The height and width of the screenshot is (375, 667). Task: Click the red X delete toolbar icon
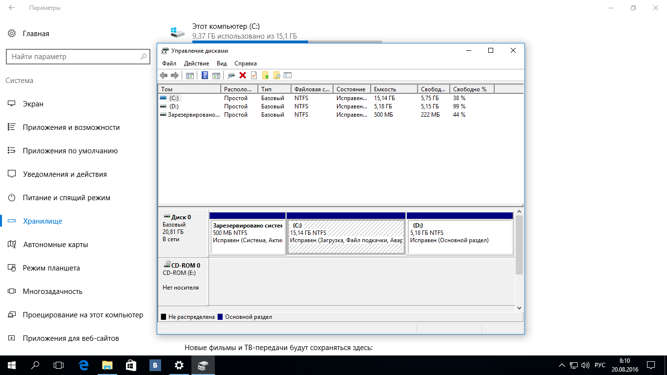242,75
